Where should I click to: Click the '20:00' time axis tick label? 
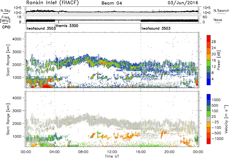[x=169, y=152]
